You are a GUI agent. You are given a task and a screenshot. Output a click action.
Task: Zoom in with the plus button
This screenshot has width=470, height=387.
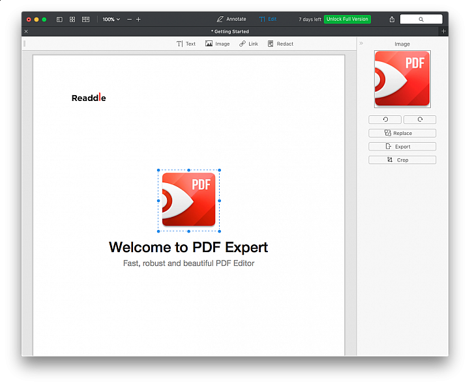tap(138, 20)
